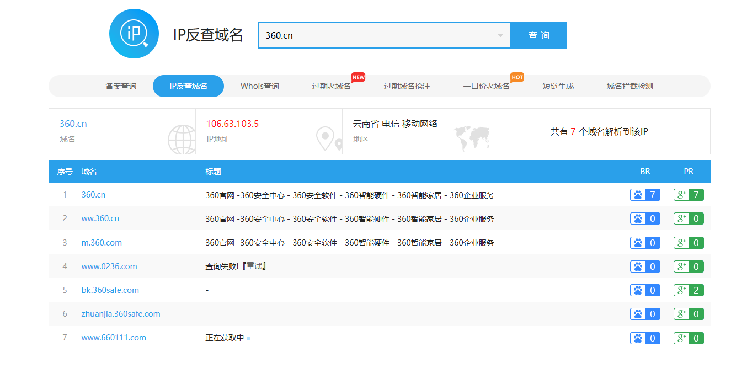Image resolution: width=731 pixels, height=368 pixels.
Task: Click the 查询 search button
Action: (538, 35)
